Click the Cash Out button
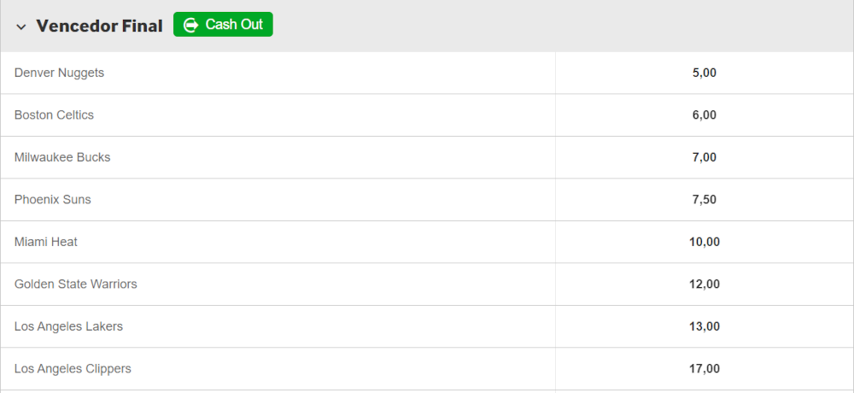The width and height of the screenshot is (854, 393). [x=223, y=25]
